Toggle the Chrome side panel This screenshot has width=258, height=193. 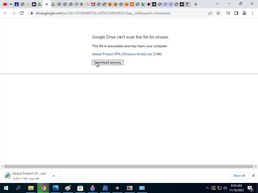click(x=236, y=13)
